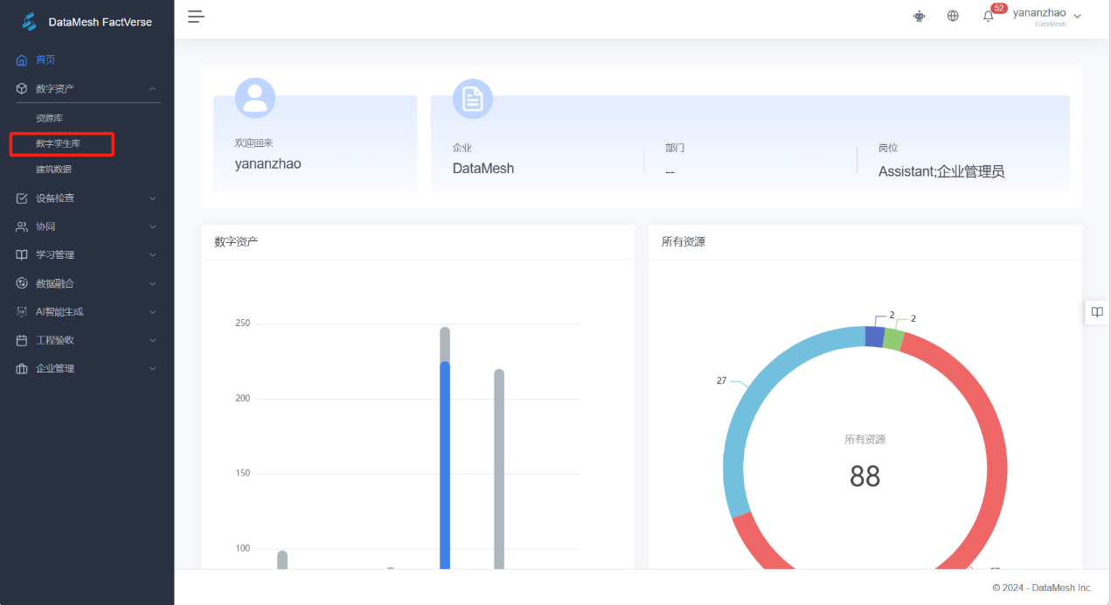1111x605 pixels.
Task: Expand the AI智能生成 menu chevron
Action: 152,312
